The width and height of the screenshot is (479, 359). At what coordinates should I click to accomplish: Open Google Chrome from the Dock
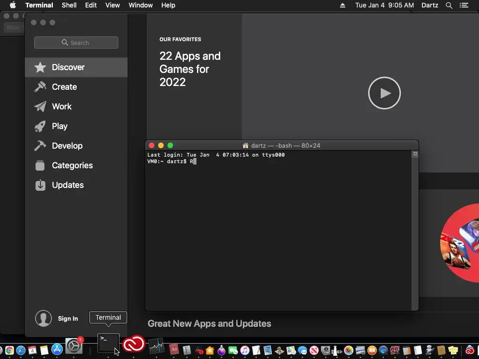pyautogui.click(x=9, y=350)
